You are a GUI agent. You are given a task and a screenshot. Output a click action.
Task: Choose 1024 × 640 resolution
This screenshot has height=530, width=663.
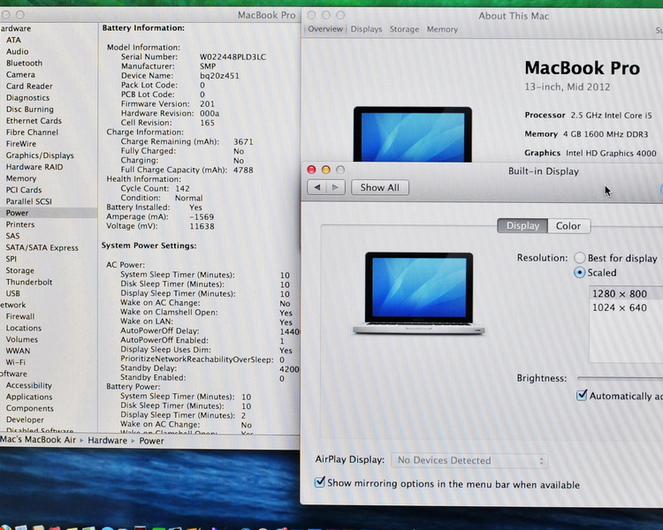click(627, 307)
